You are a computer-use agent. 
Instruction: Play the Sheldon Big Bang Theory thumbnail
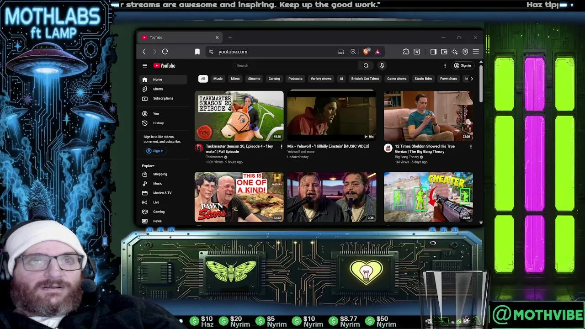(428, 116)
